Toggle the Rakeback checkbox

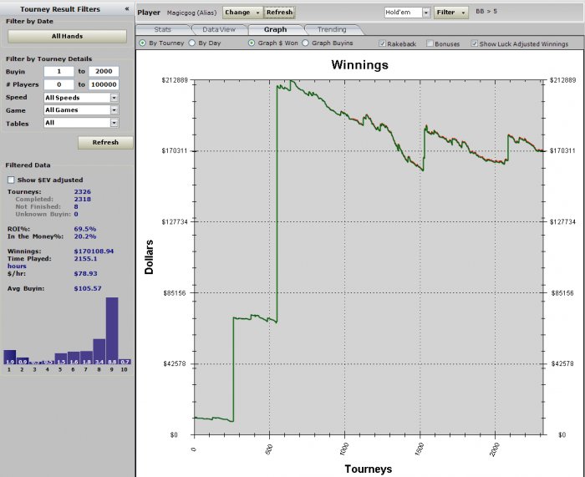coord(383,43)
